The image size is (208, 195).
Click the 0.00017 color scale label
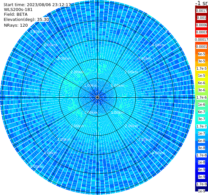tap(202, 40)
